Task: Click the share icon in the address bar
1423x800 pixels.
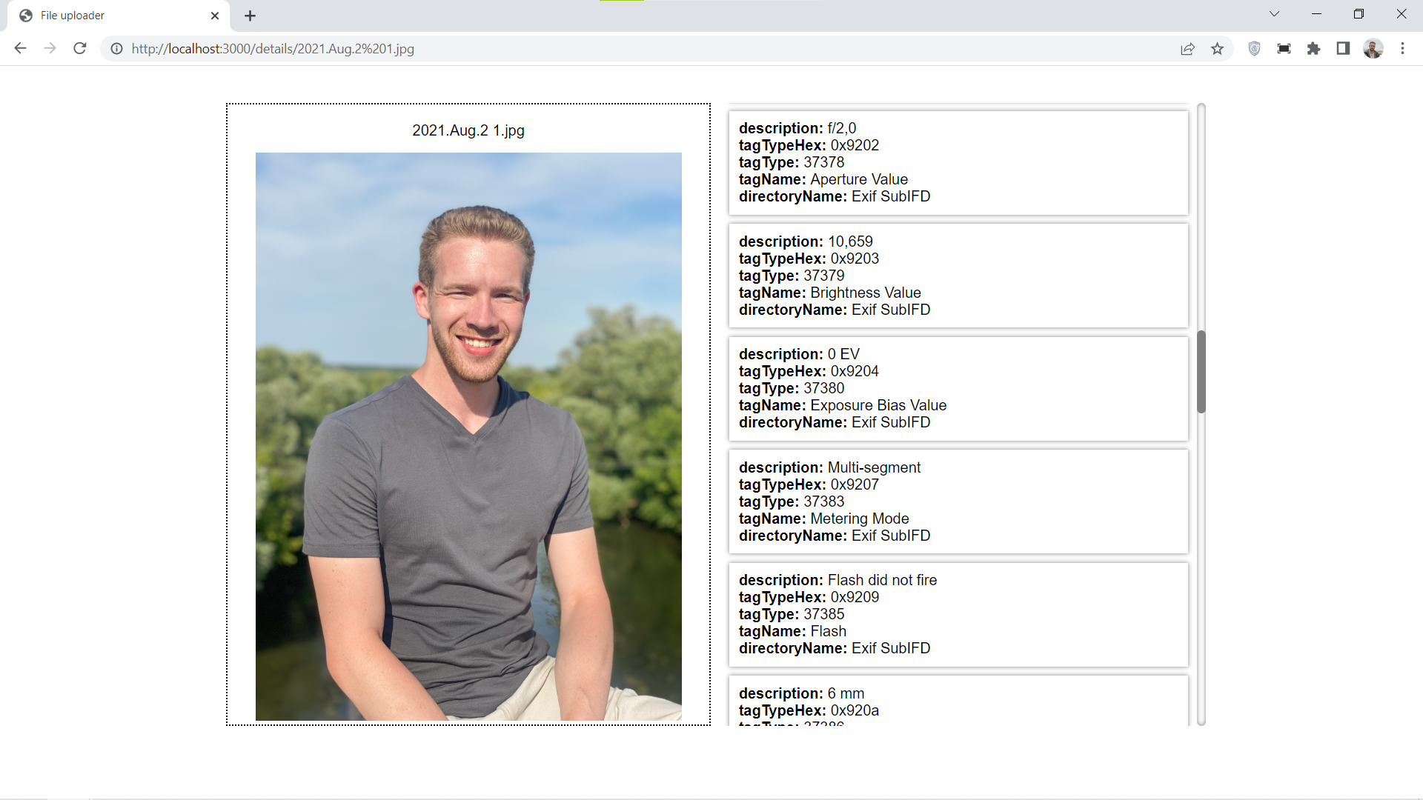Action: tap(1188, 49)
